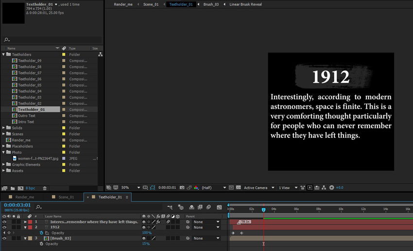The width and height of the screenshot is (413, 251).
Task: Switch to the Scene_01 timeline tab
Action: click(66, 197)
